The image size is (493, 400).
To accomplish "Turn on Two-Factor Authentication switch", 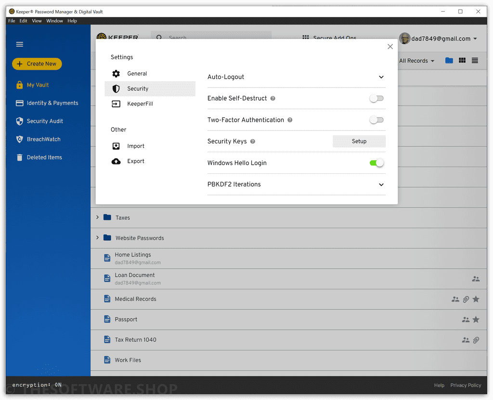I will pyautogui.click(x=376, y=120).
